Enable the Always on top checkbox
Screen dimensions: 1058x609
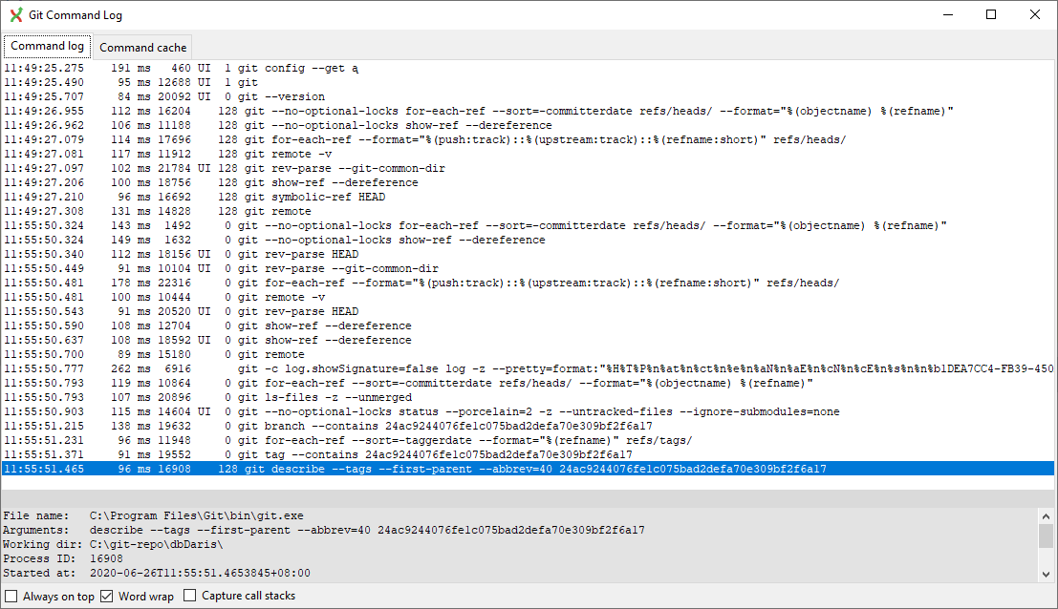point(11,596)
